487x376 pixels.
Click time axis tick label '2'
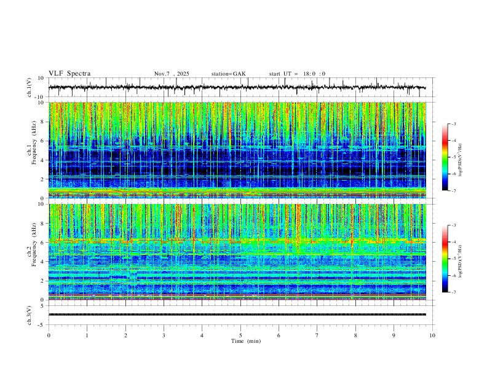125,335
